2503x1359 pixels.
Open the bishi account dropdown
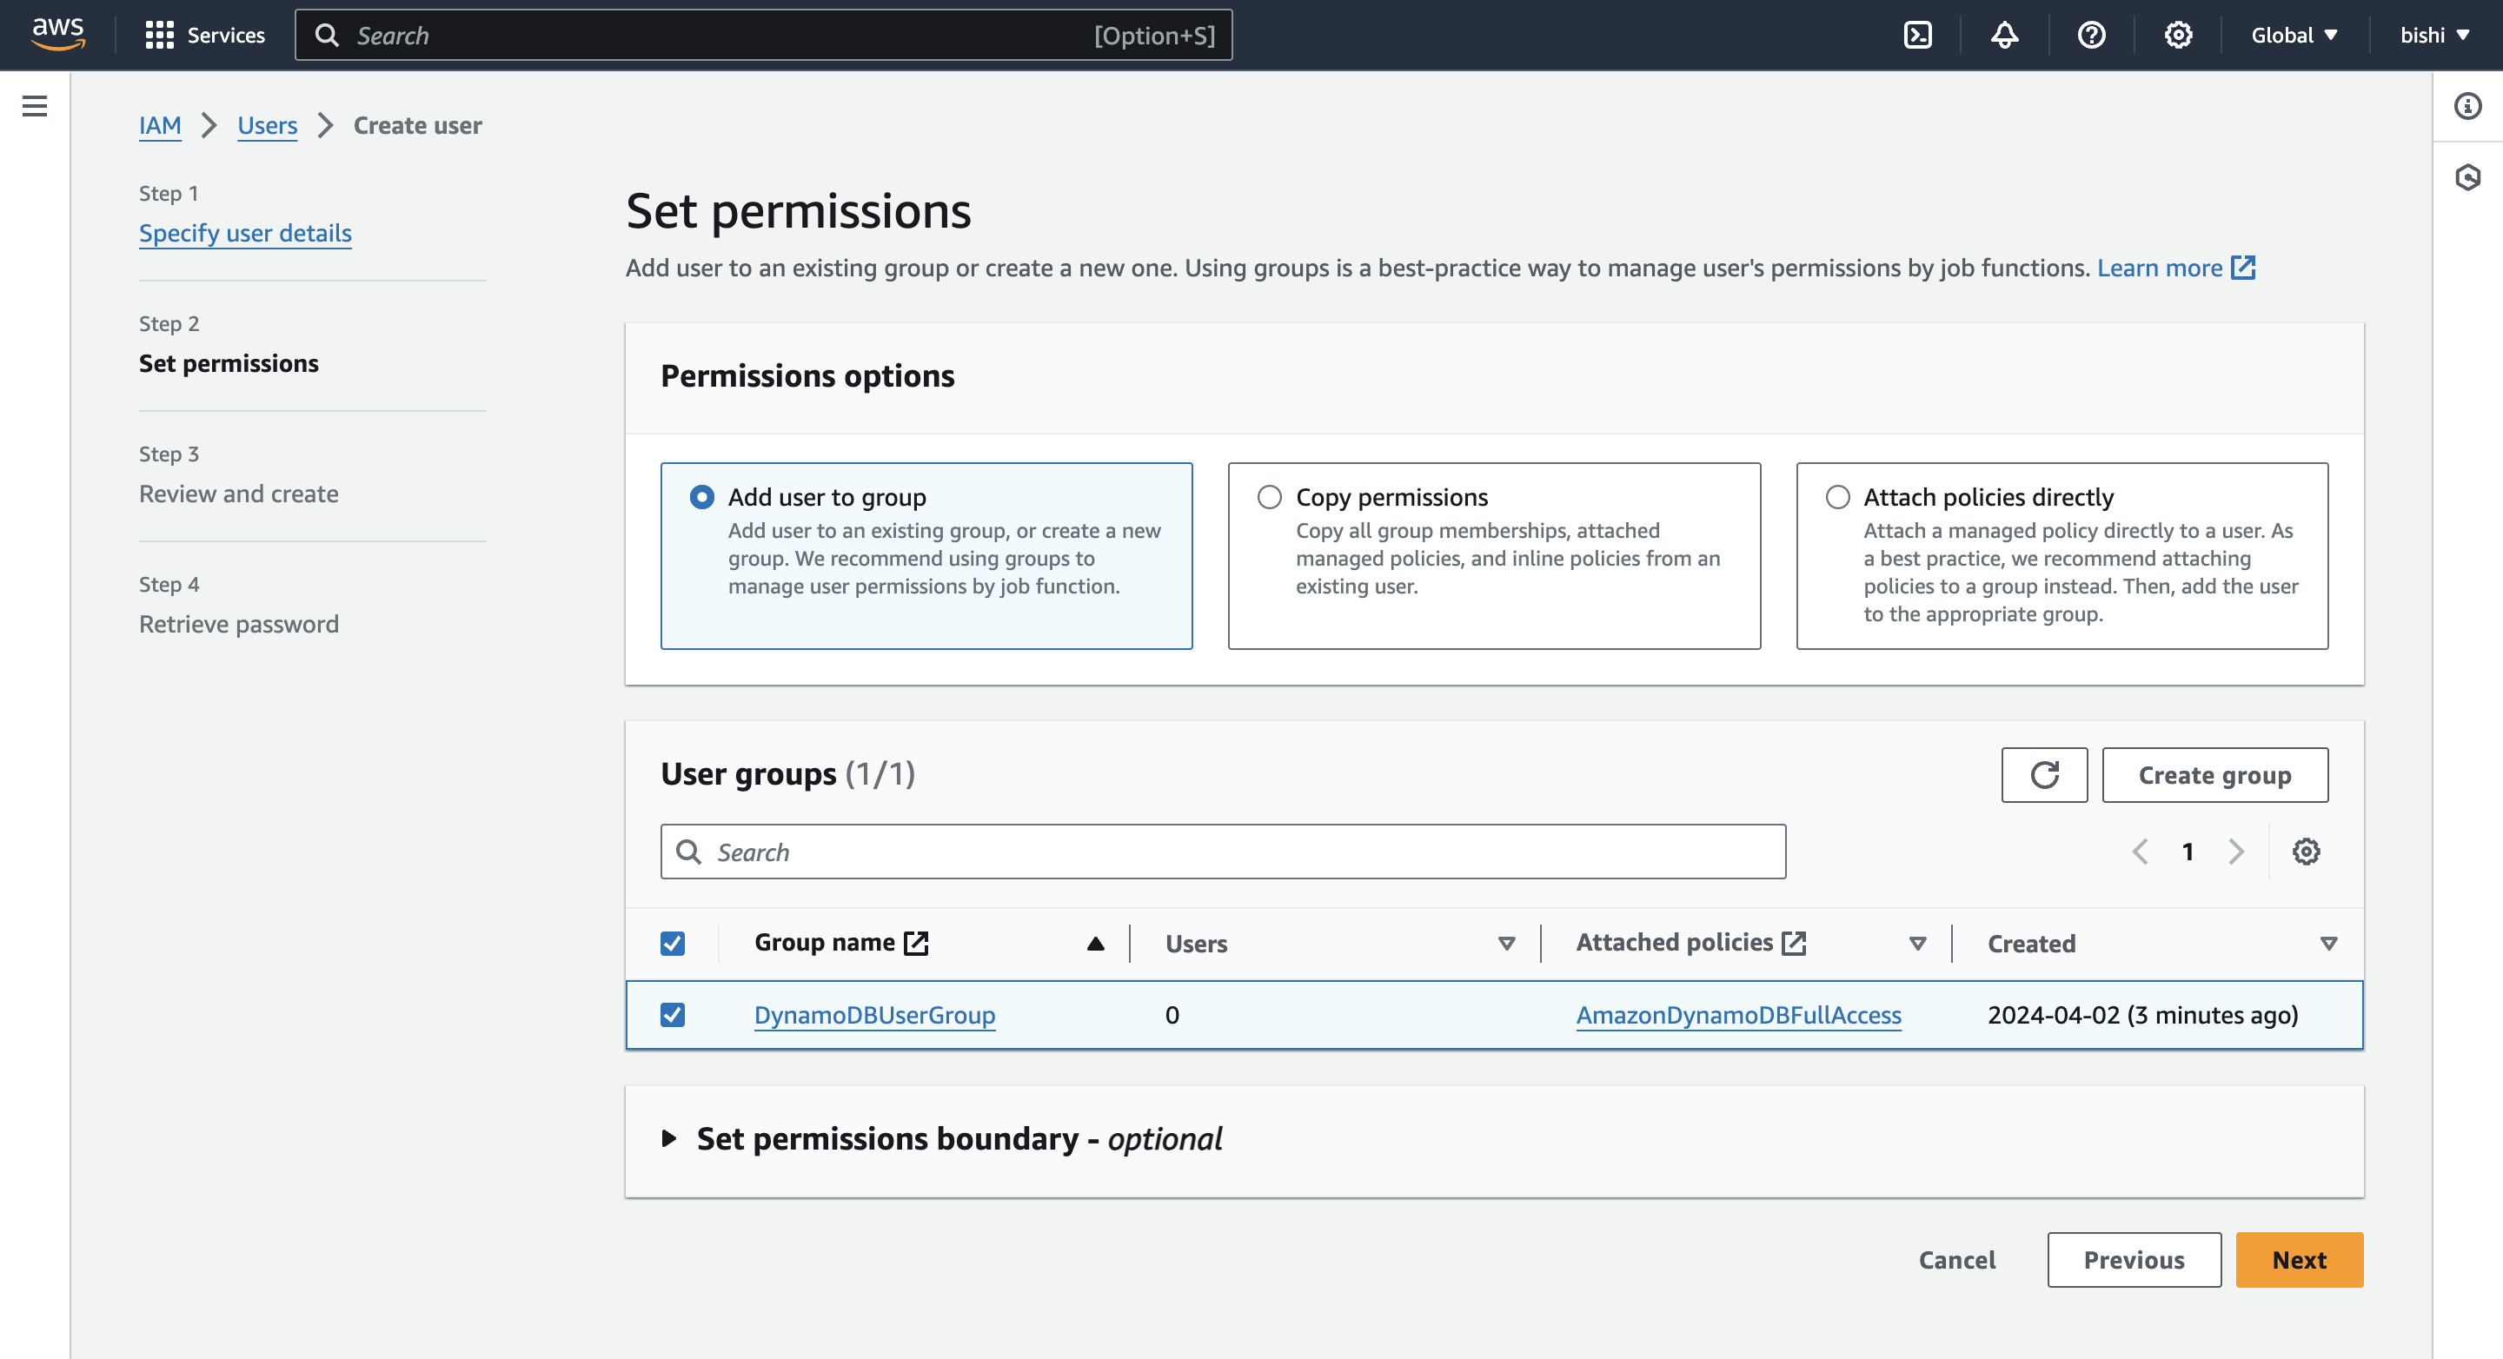[x=2434, y=36]
